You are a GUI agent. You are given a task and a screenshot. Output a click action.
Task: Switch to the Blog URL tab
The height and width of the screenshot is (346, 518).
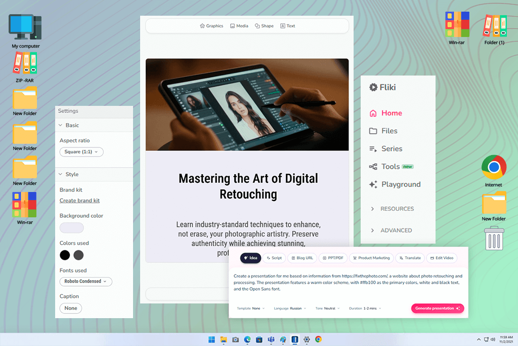tap(303, 258)
